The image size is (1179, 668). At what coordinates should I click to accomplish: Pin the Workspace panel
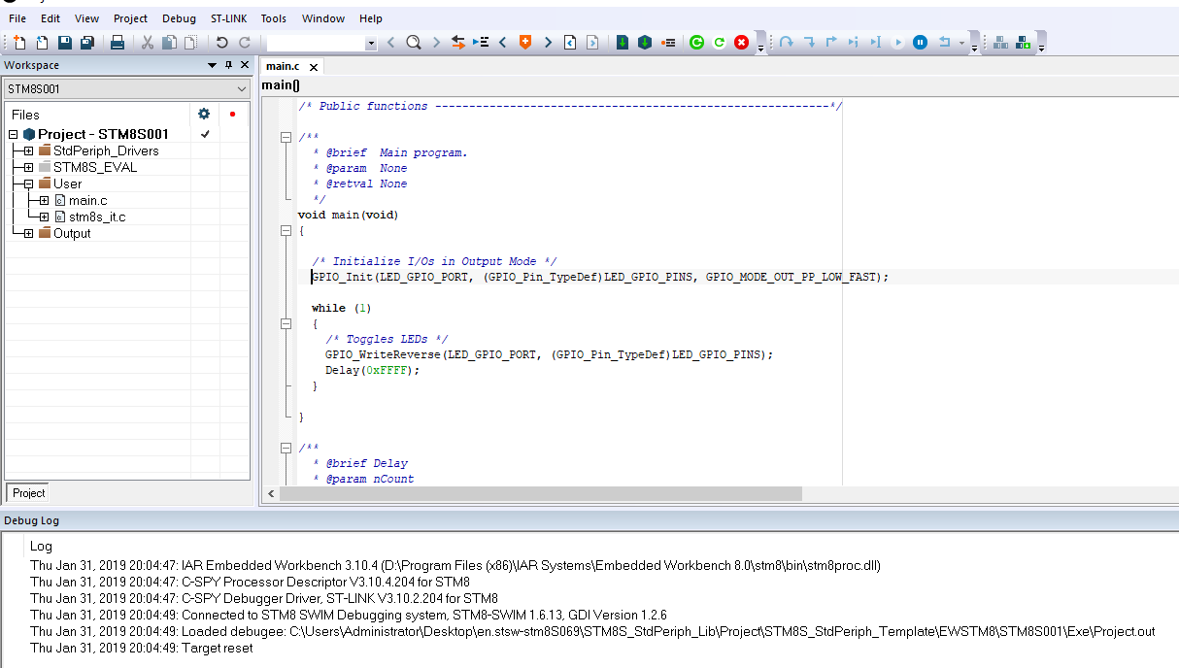tap(229, 65)
